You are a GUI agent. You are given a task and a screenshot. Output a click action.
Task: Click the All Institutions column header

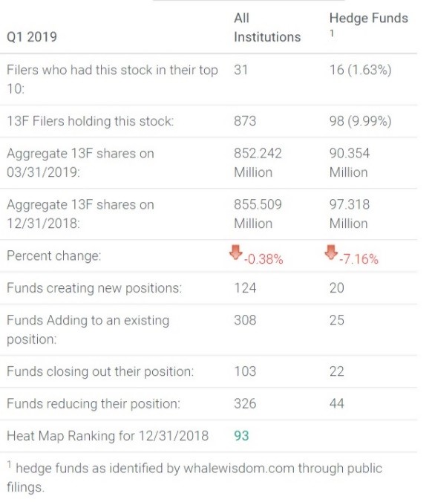(x=267, y=27)
